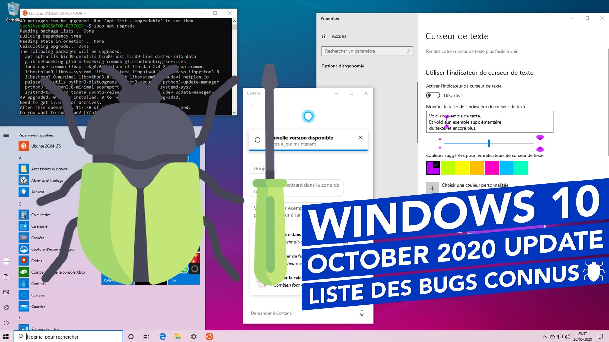This screenshot has height=342, width=609.
Task: Open Ubuntu 20.04 LTS from Start menu
Action: pyautogui.click(x=46, y=146)
